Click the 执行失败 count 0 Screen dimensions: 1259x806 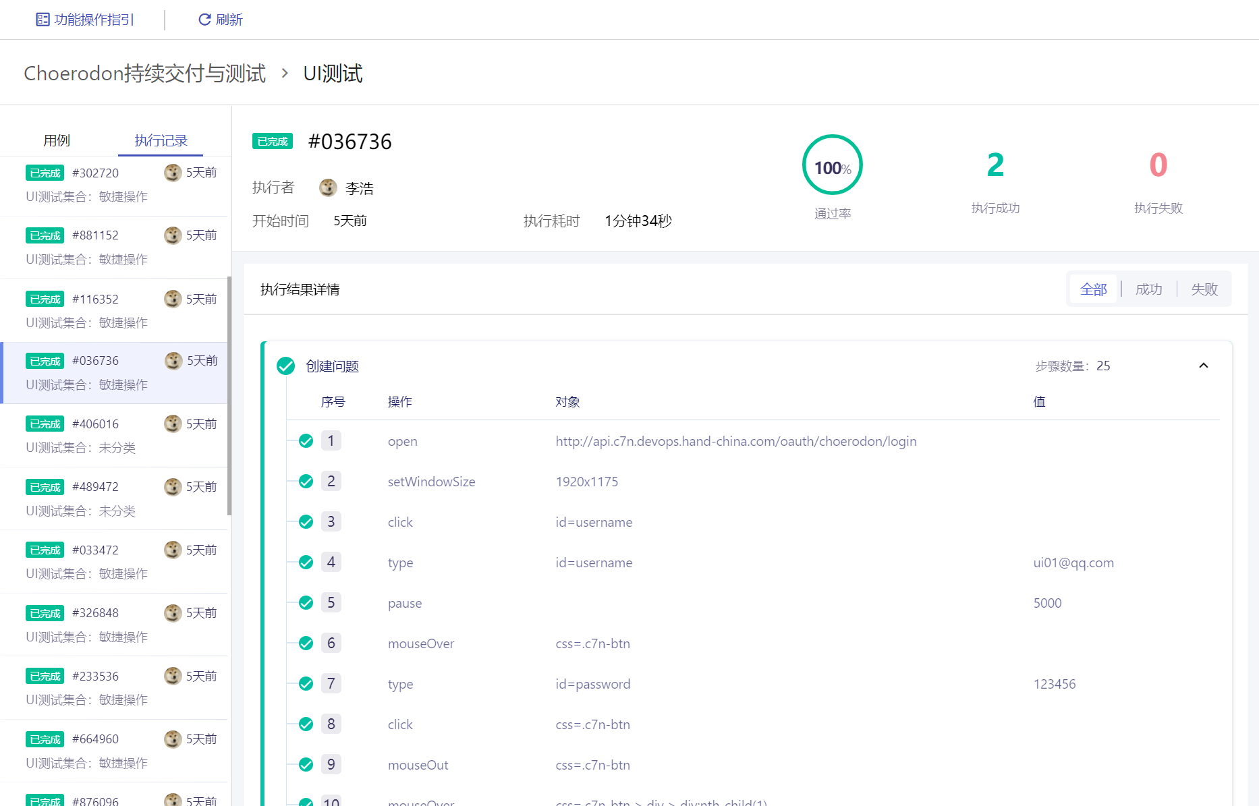coord(1158,165)
